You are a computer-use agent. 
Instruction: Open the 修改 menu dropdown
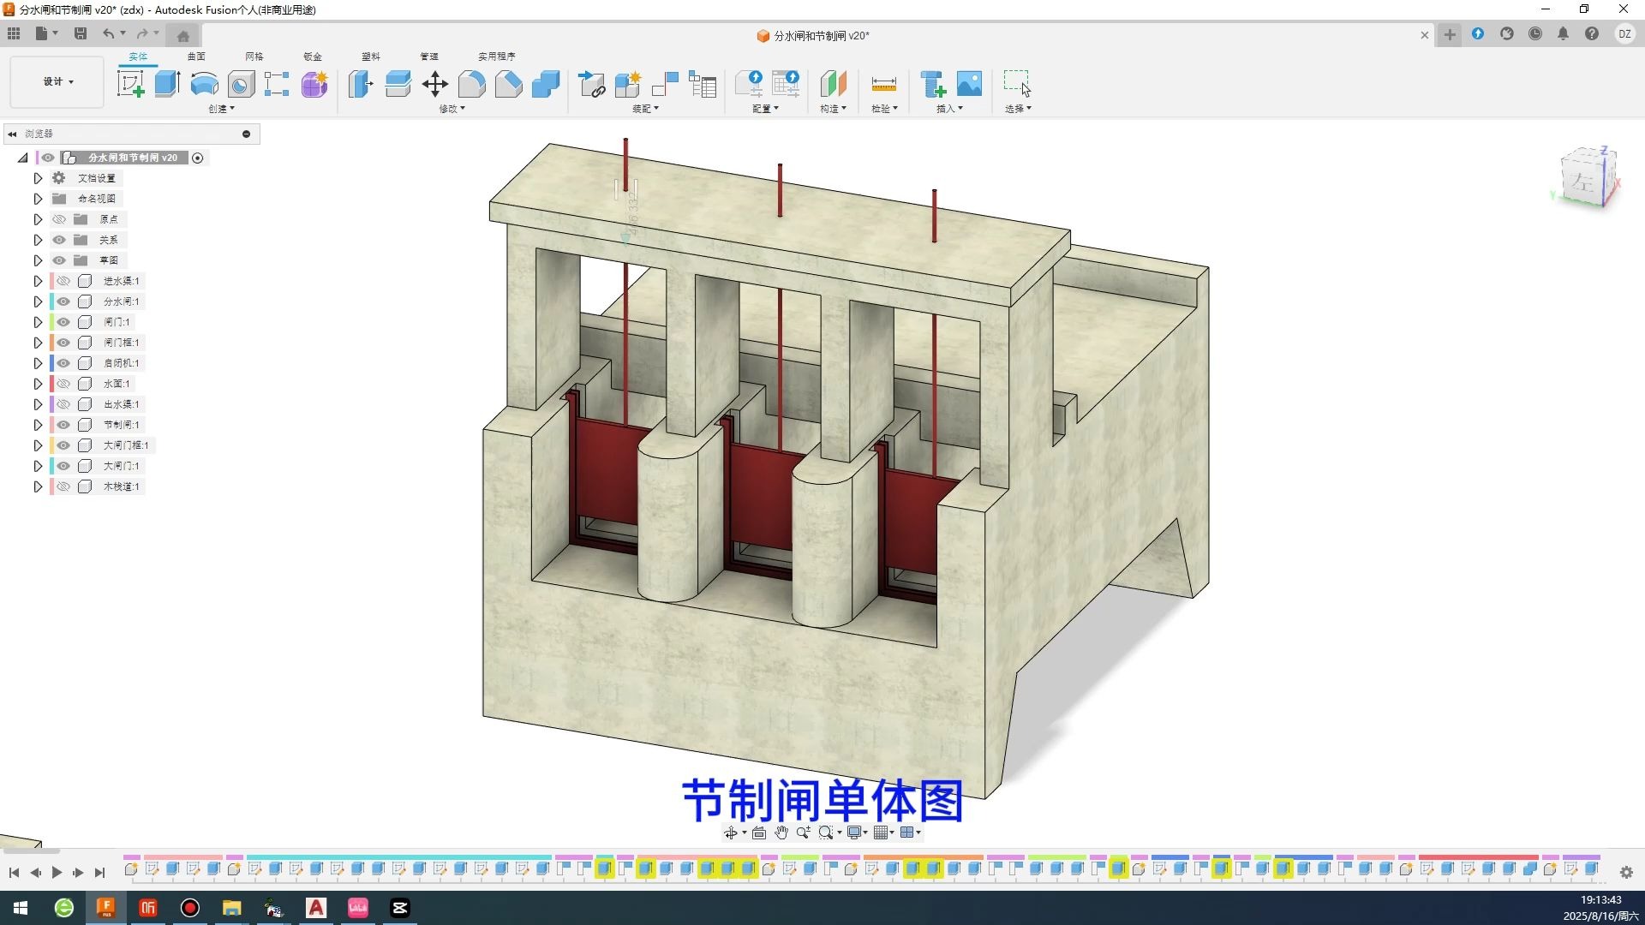pyautogui.click(x=452, y=109)
